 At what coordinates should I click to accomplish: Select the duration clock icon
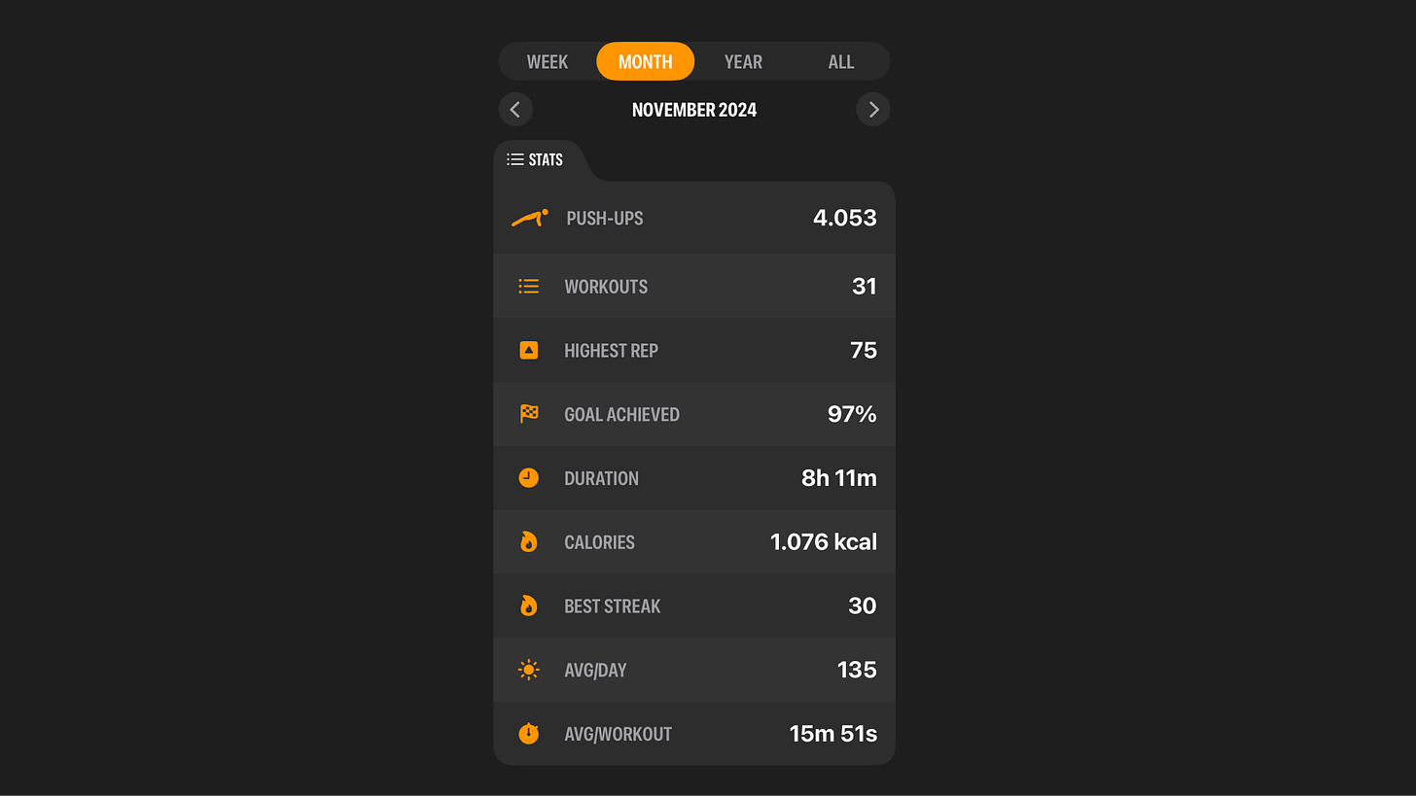pos(528,477)
